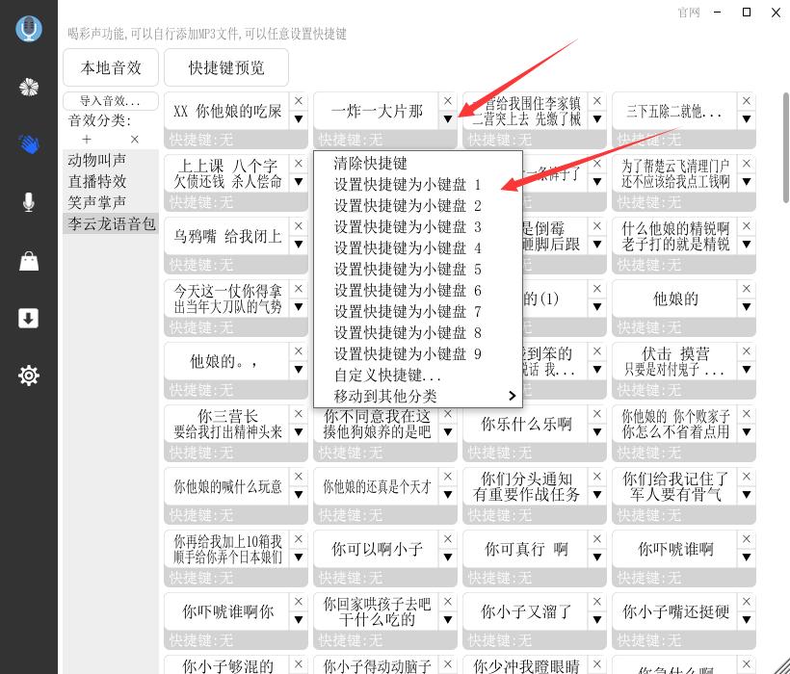Image resolution: width=790 pixels, height=674 pixels.
Task: Open the 官网 link in the title bar
Action: tap(688, 13)
